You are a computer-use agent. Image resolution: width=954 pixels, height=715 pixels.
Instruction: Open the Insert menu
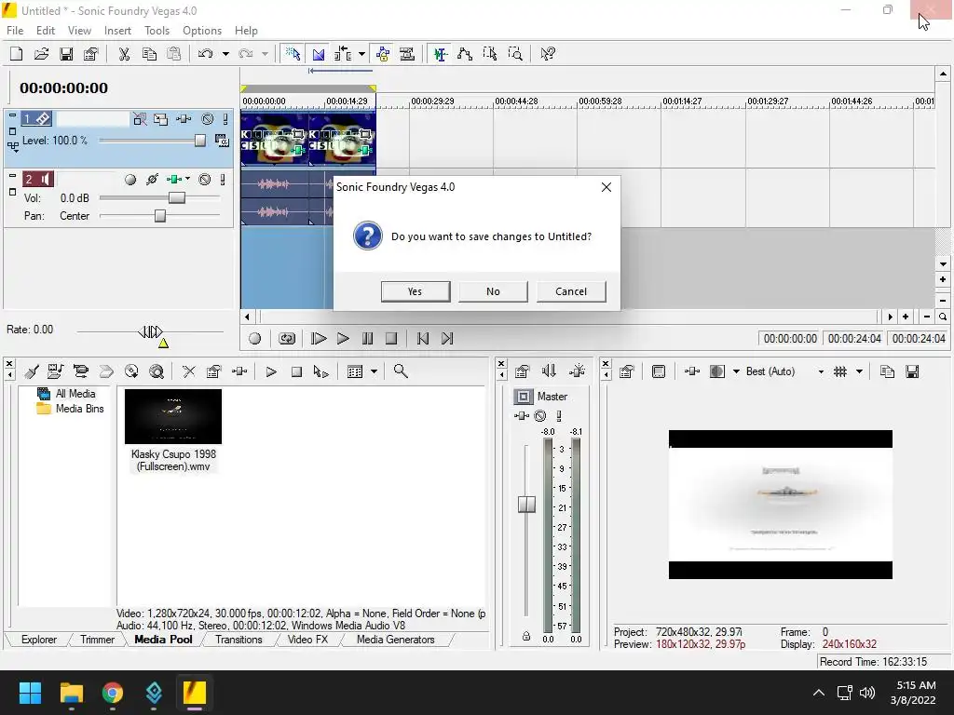(x=117, y=31)
